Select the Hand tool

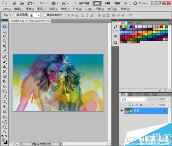(4, 127)
